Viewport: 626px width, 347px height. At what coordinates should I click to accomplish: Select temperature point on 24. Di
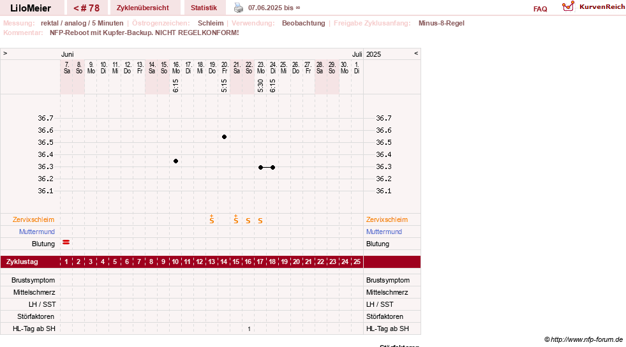tap(272, 168)
